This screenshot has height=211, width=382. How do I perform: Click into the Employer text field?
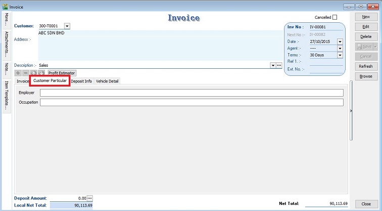coord(192,93)
